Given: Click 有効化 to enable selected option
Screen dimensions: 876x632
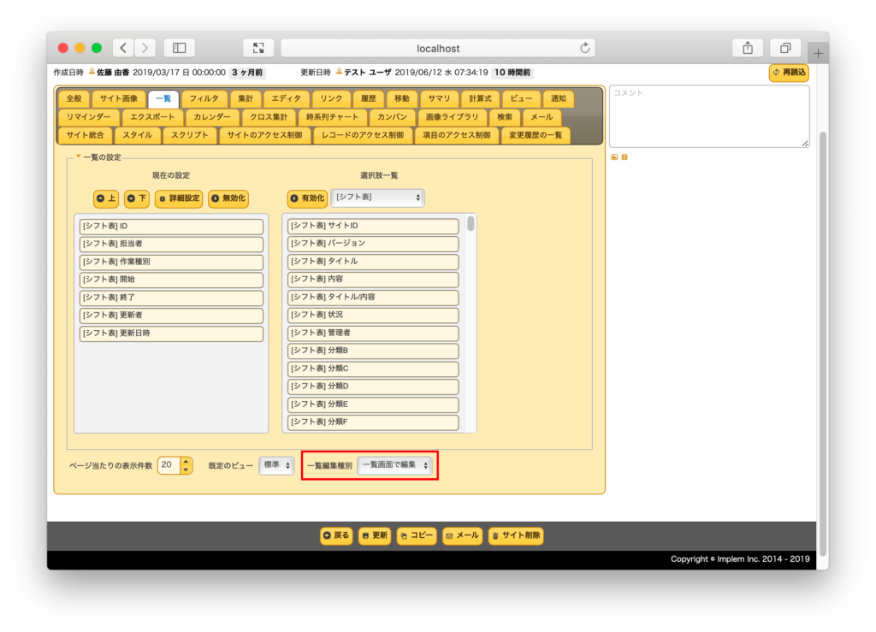Looking at the screenshot, I should point(307,198).
